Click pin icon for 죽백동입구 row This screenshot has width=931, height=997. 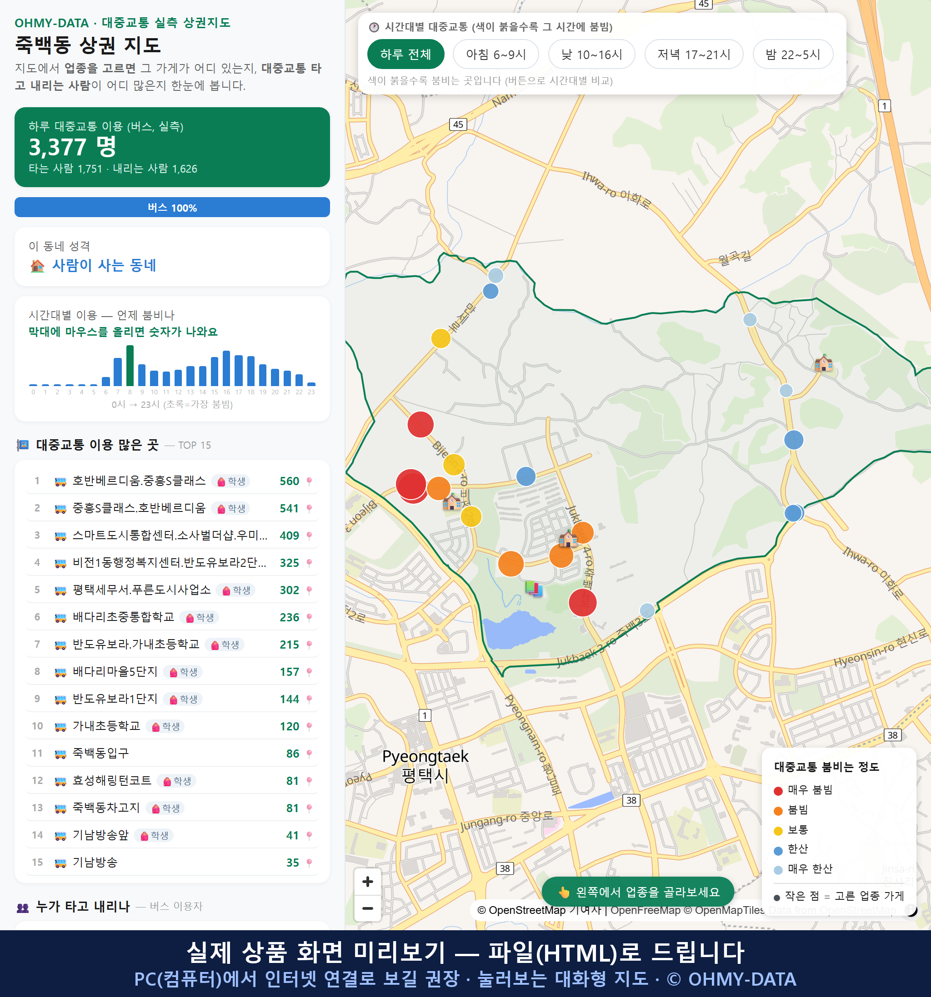[x=309, y=754]
